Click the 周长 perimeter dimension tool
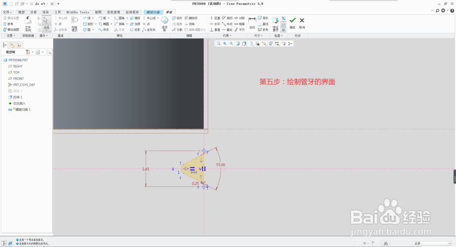 pos(263,18)
